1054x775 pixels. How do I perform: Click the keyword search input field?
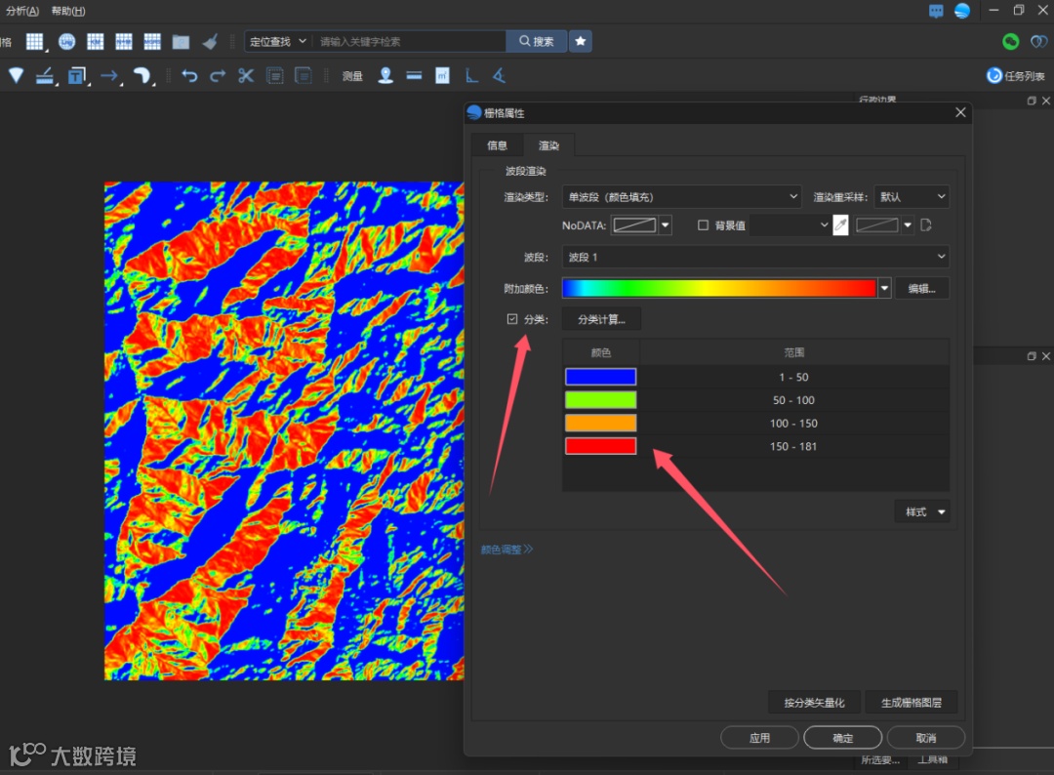click(x=410, y=41)
